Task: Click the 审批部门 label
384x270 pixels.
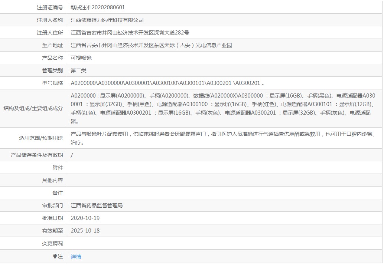Action: [52, 205]
